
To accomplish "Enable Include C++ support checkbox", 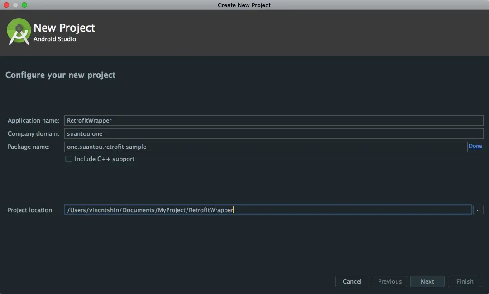I will [69, 159].
